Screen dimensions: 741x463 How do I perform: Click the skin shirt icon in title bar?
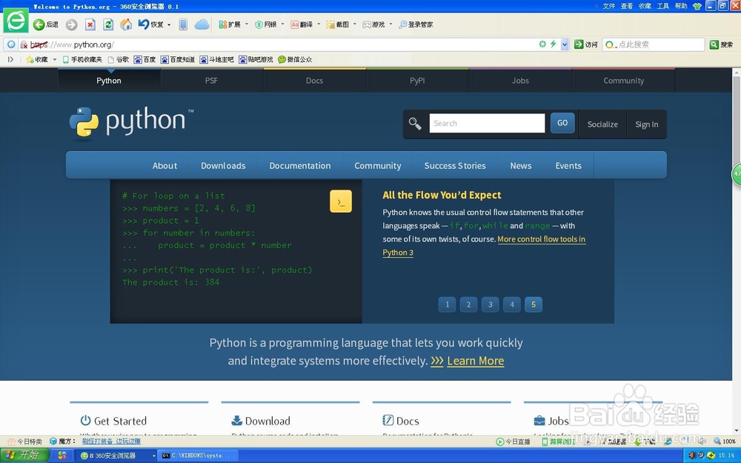[697, 6]
